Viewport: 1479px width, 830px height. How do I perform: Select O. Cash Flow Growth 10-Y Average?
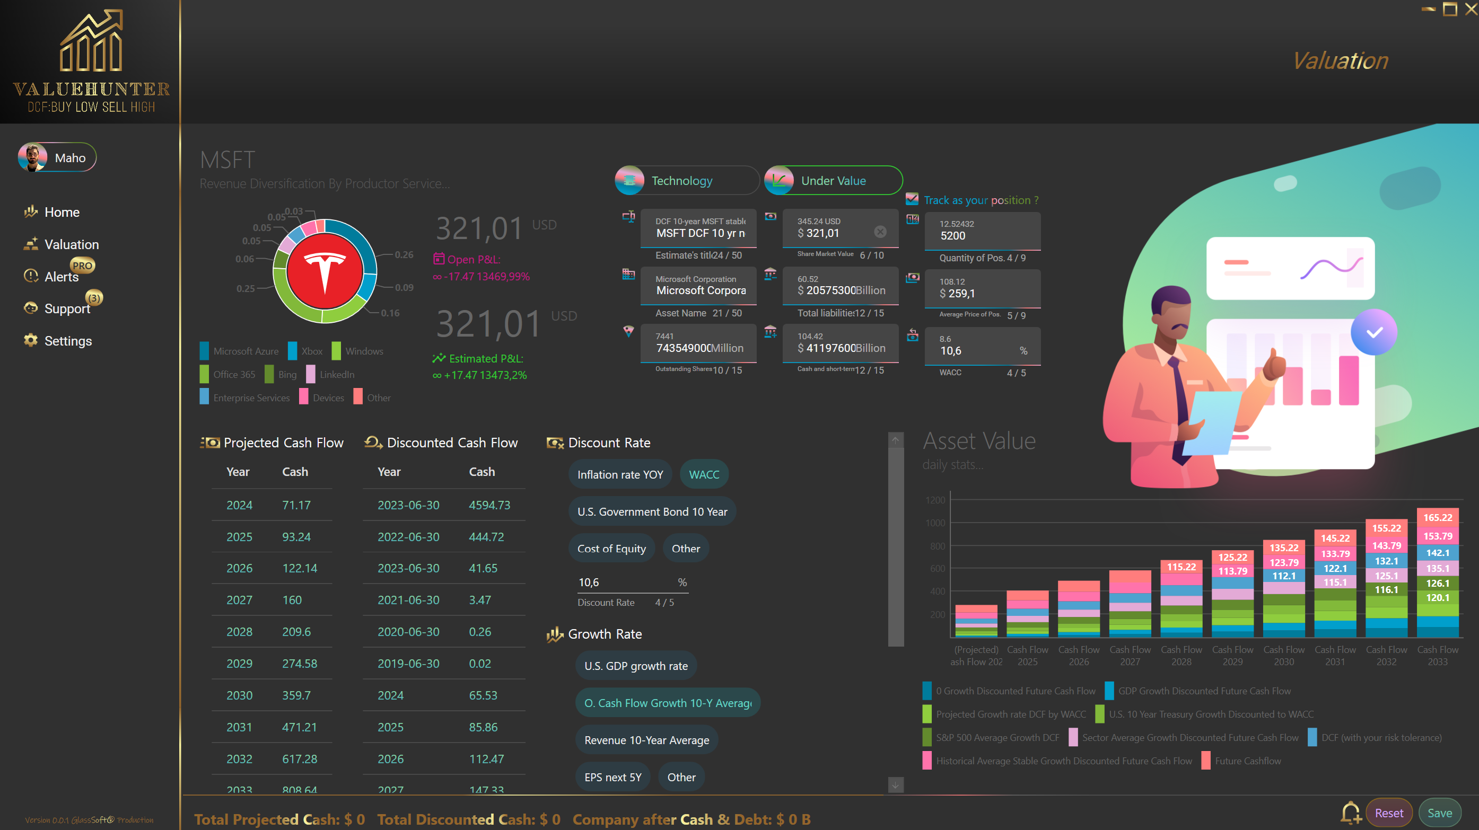coord(668,703)
